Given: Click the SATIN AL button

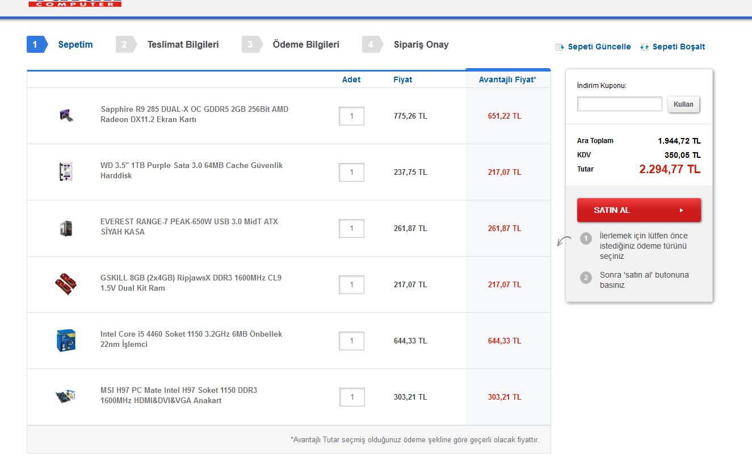Looking at the screenshot, I should pyautogui.click(x=639, y=210).
